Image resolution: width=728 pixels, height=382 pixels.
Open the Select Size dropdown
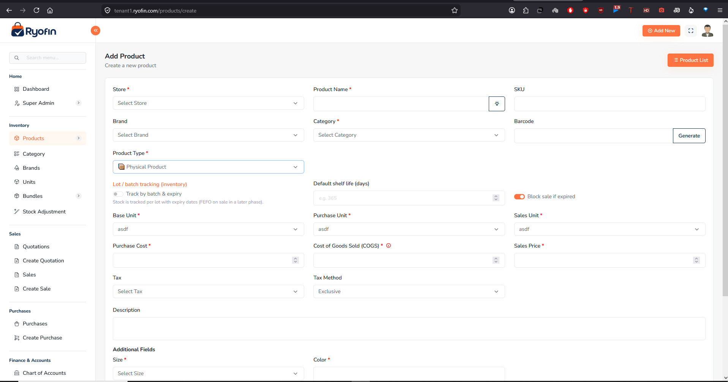tap(208, 374)
